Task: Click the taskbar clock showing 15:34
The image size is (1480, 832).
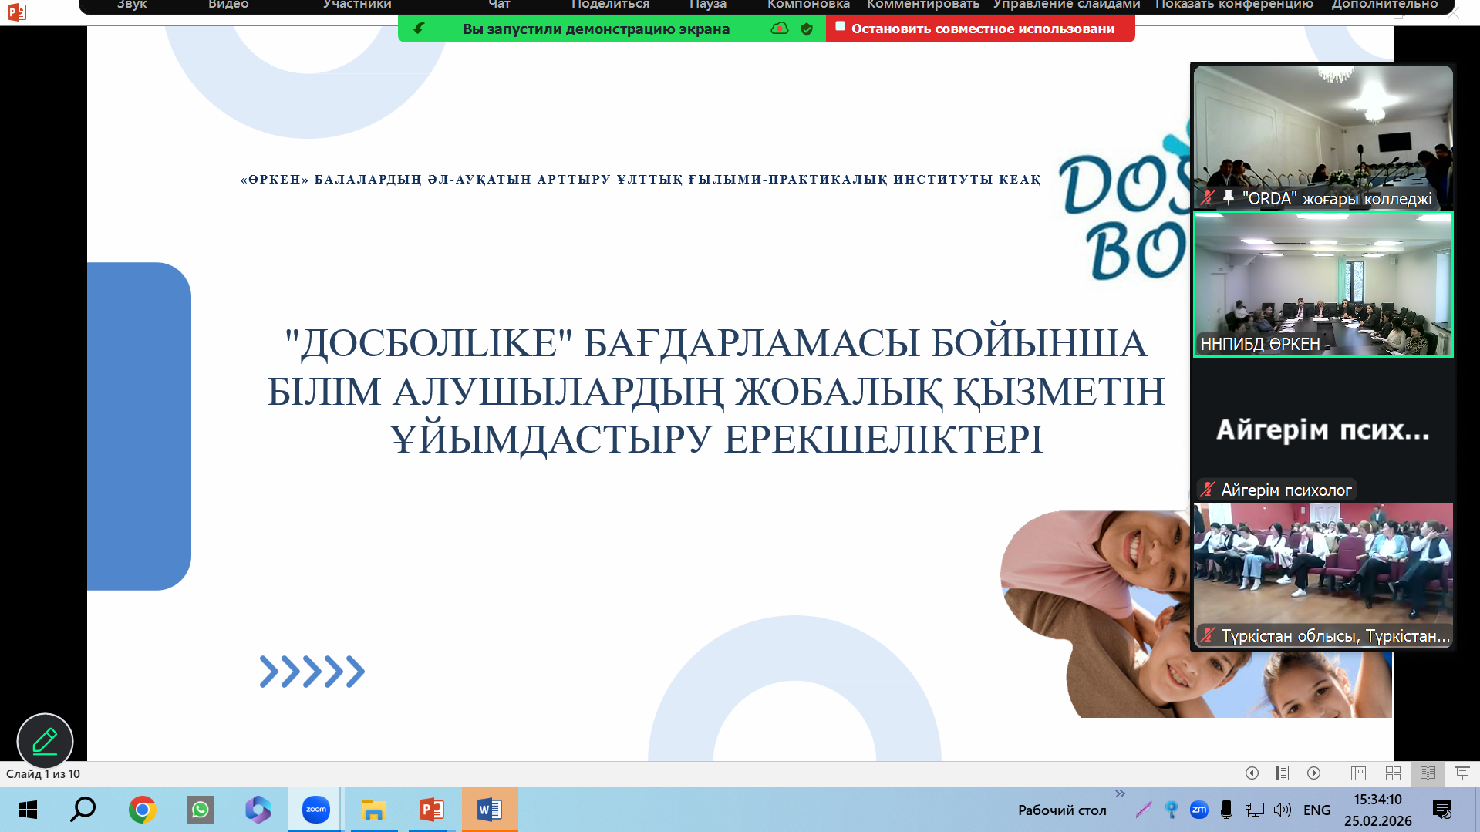Action: click(x=1377, y=810)
